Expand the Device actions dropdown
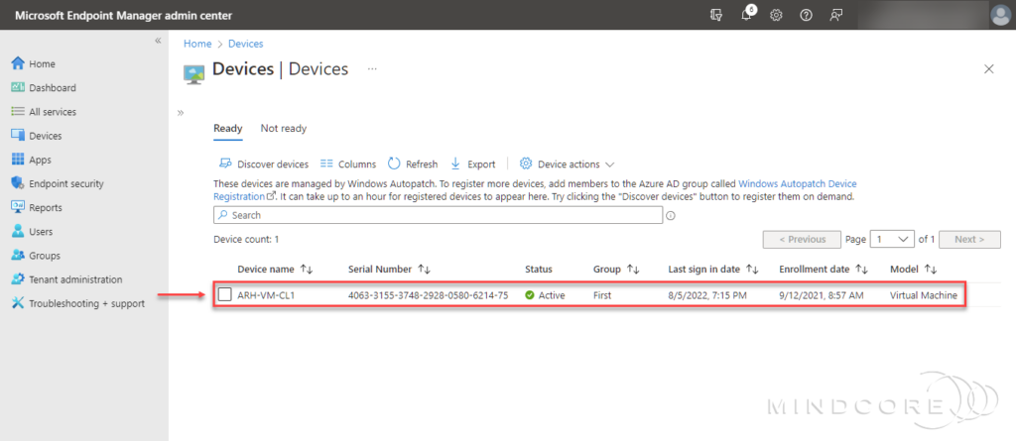This screenshot has width=1016, height=441. pos(567,164)
